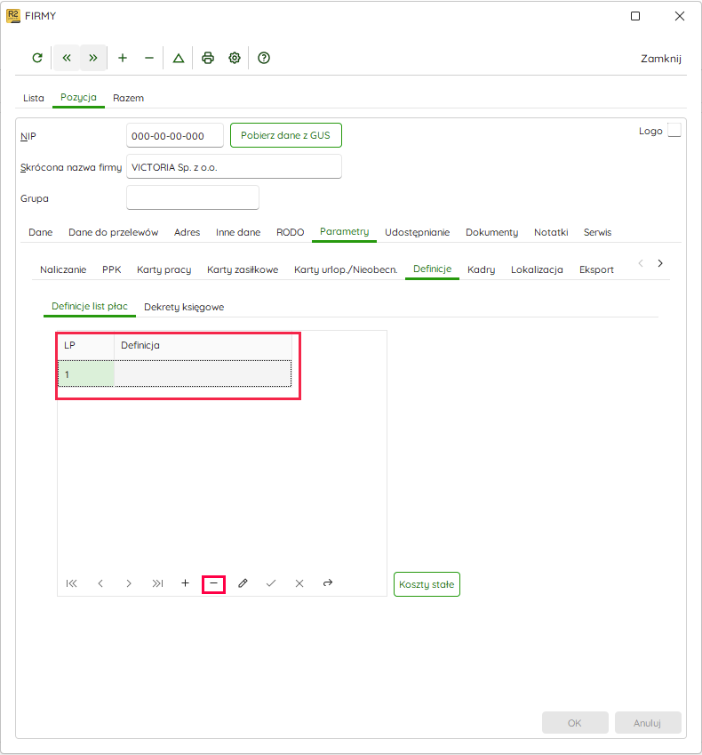Click the Koszty stałe button

click(427, 584)
